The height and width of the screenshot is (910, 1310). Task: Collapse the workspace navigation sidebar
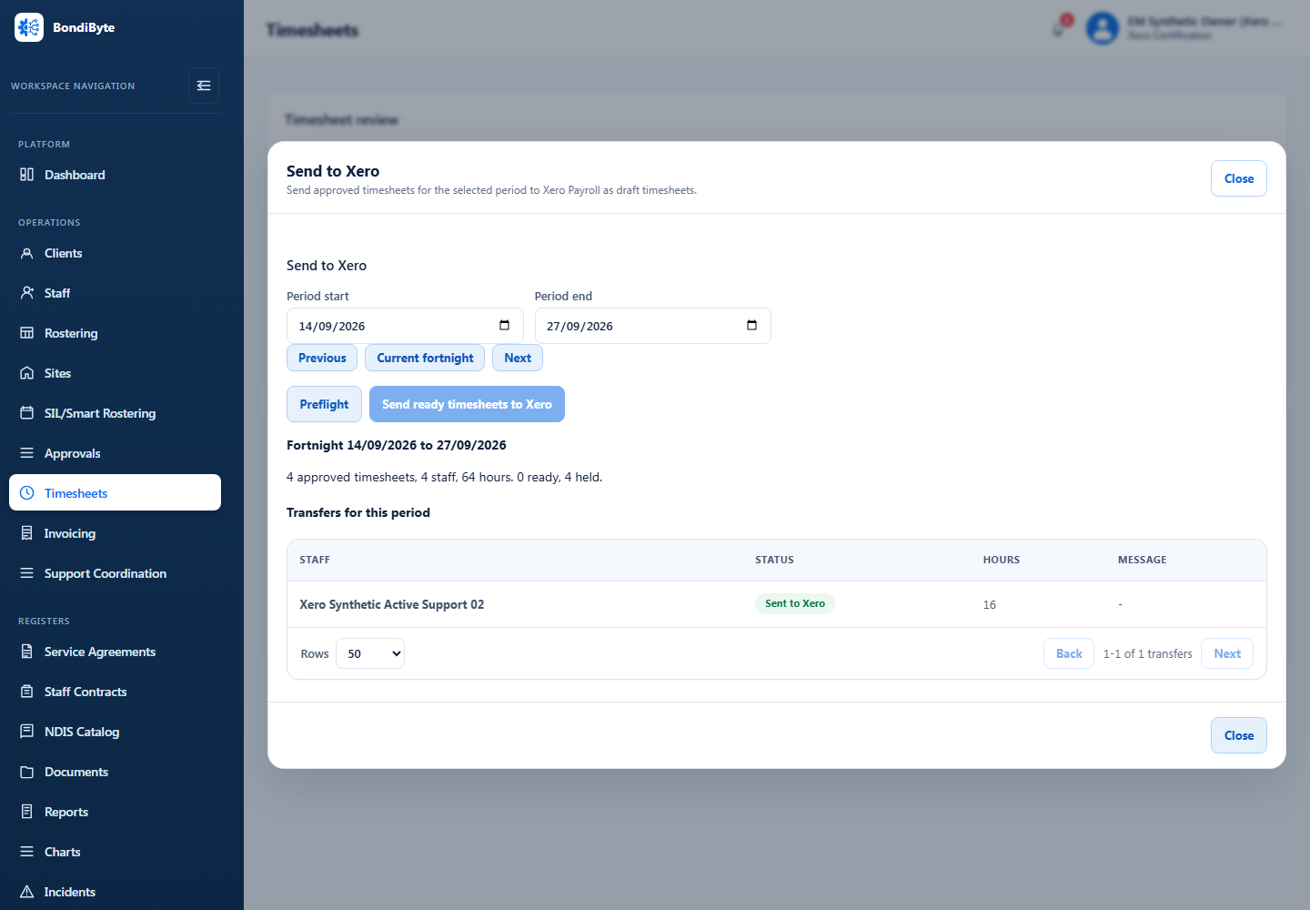click(x=204, y=86)
